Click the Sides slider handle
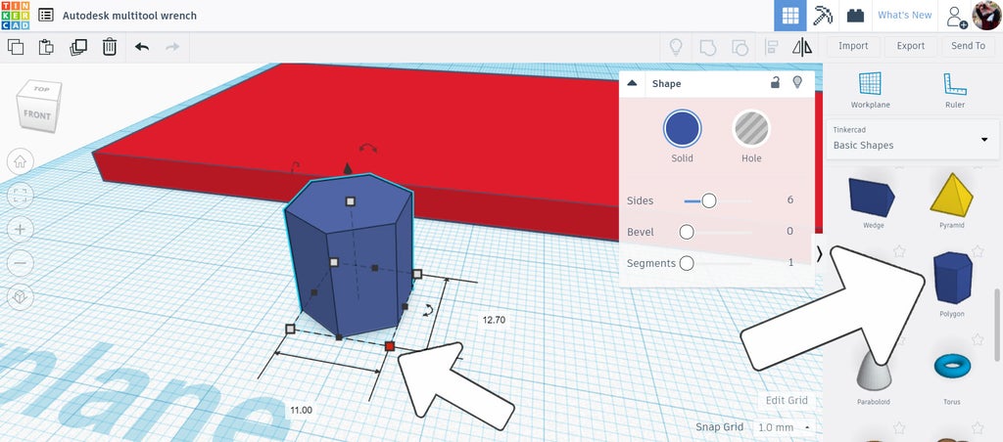This screenshot has width=1003, height=442. tap(709, 200)
